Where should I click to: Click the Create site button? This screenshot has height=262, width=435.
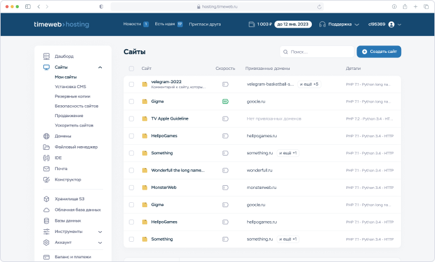pyautogui.click(x=378, y=52)
